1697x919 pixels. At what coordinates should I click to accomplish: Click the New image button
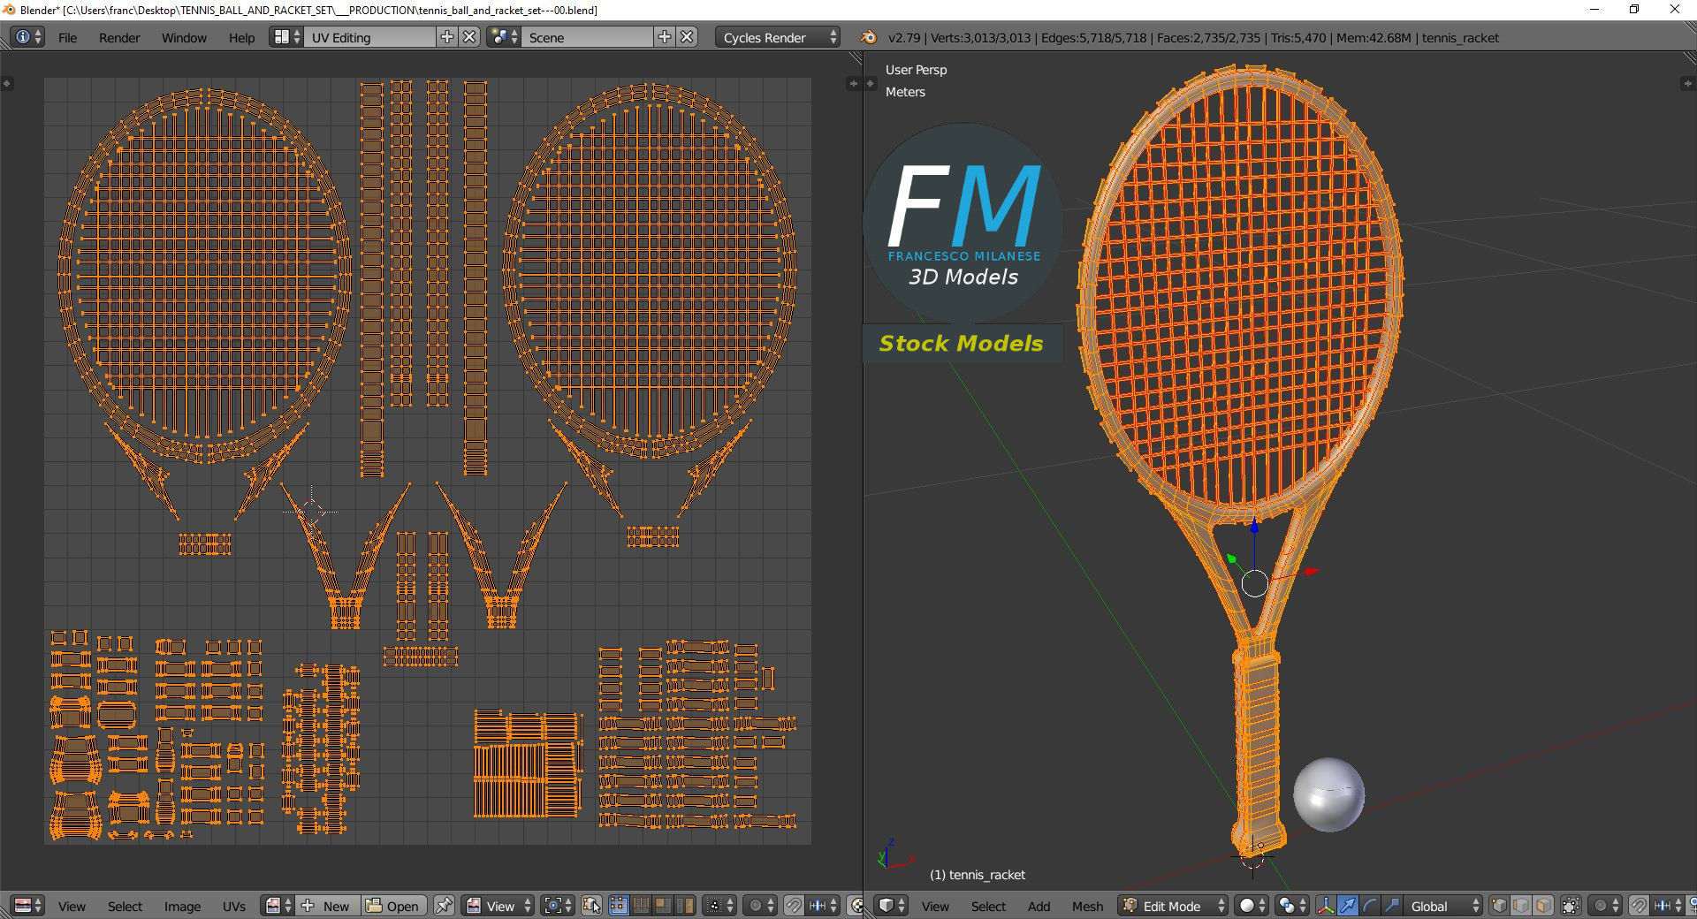(x=327, y=906)
